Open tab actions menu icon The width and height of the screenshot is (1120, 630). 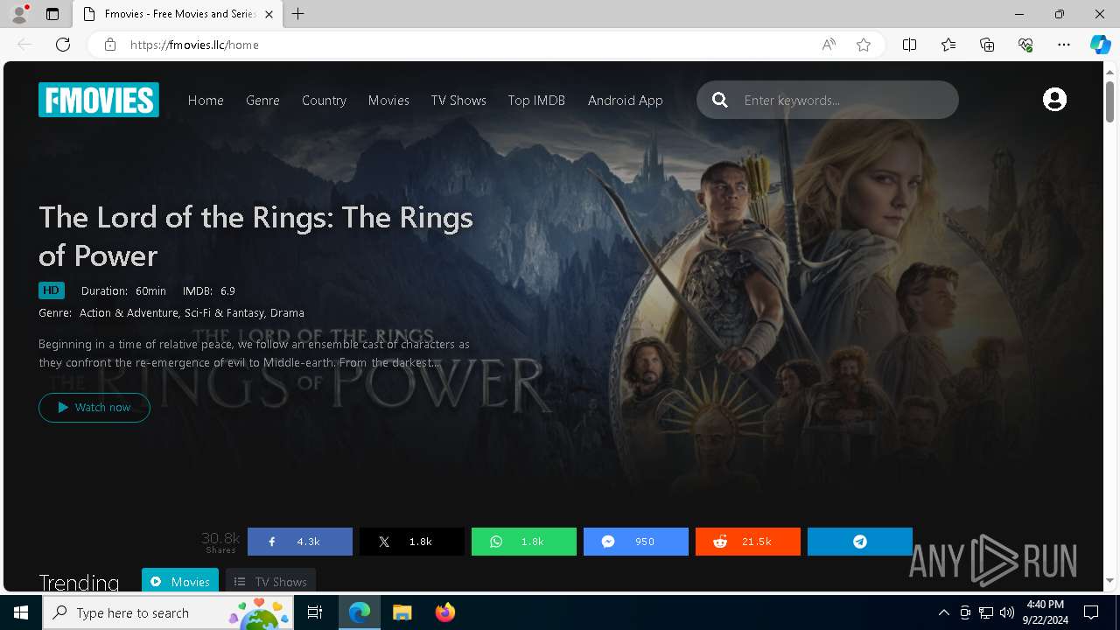52,14
